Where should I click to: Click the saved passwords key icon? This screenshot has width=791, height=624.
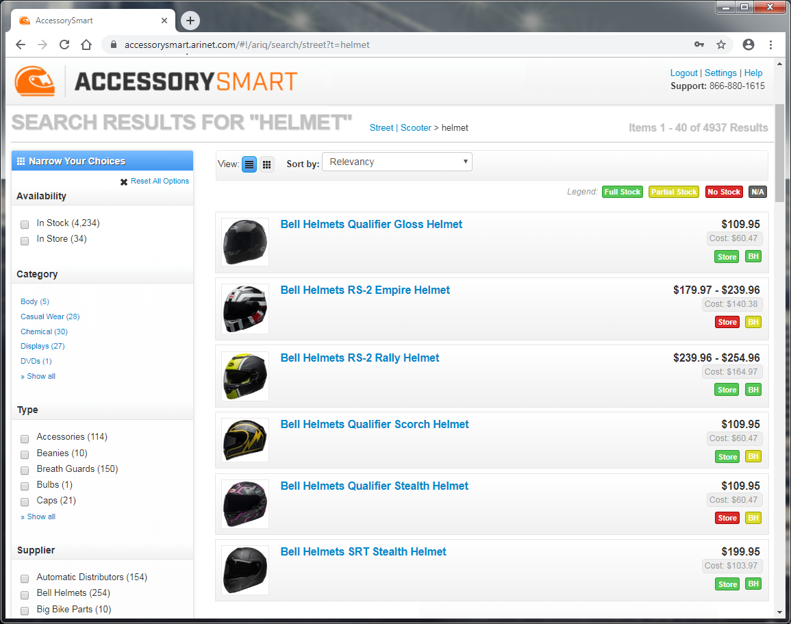[699, 45]
